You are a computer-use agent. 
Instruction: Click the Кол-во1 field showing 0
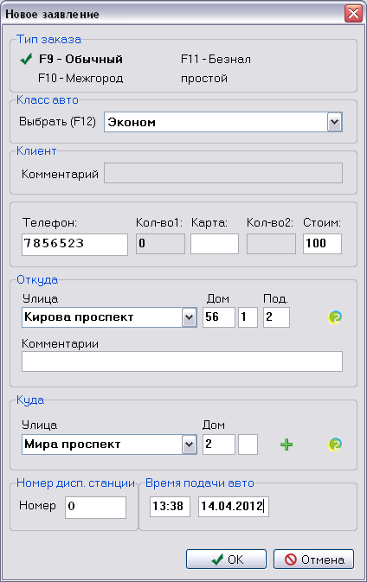coord(160,244)
